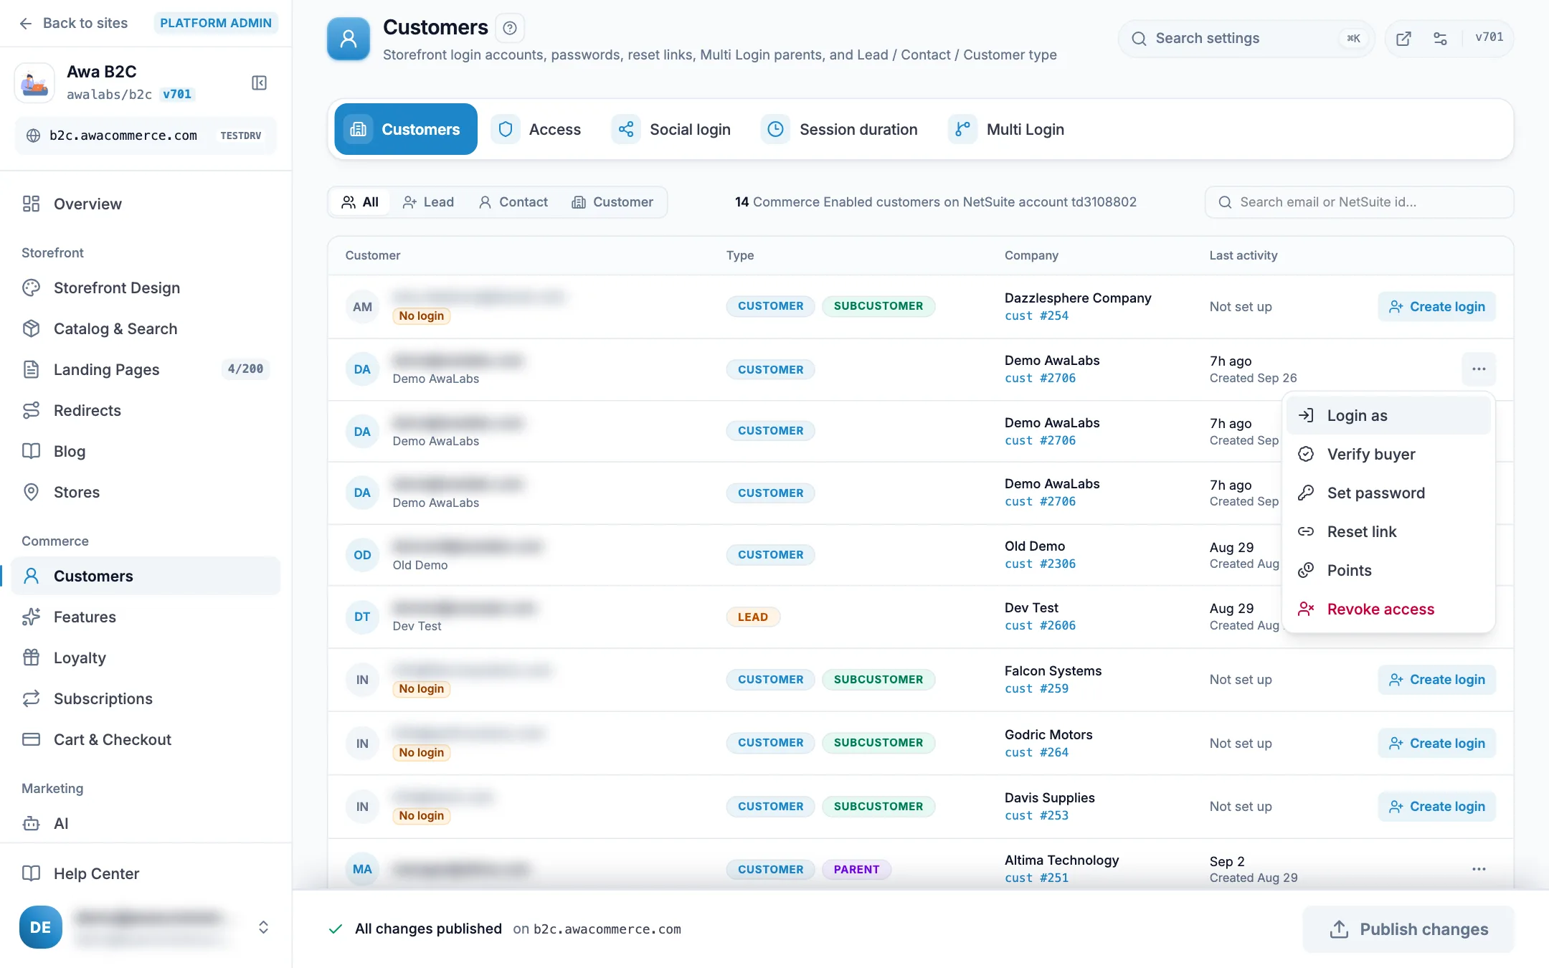
Task: Choose Set password menu option
Action: pos(1388,493)
